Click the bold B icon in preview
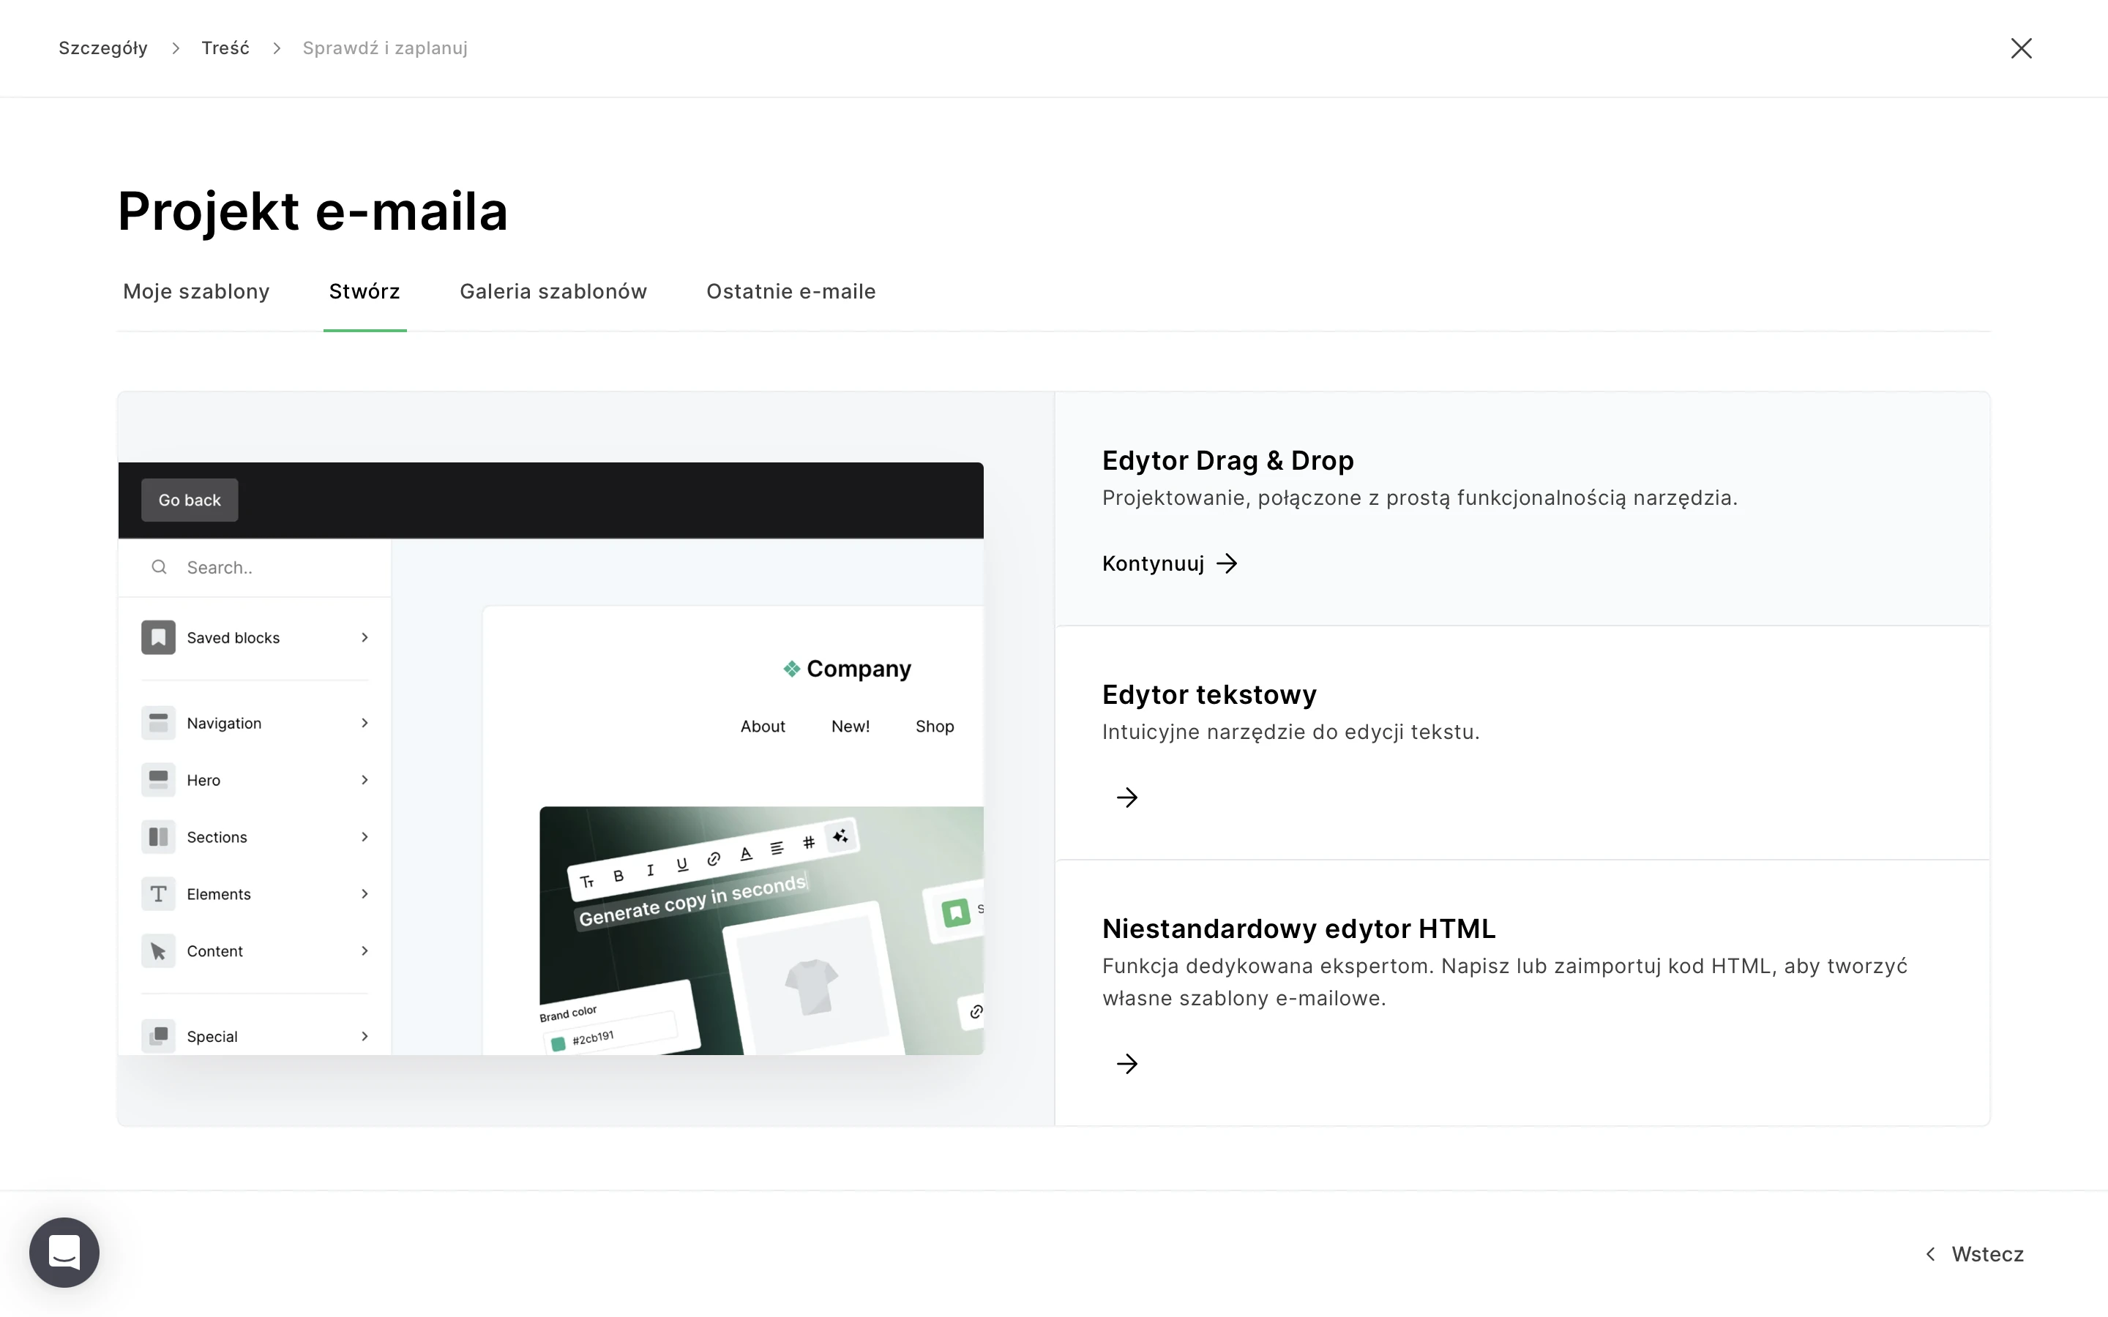The height and width of the screenshot is (1317, 2108). (x=618, y=875)
